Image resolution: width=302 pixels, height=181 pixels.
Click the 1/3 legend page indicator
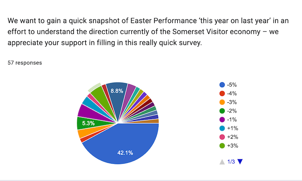click(x=231, y=162)
